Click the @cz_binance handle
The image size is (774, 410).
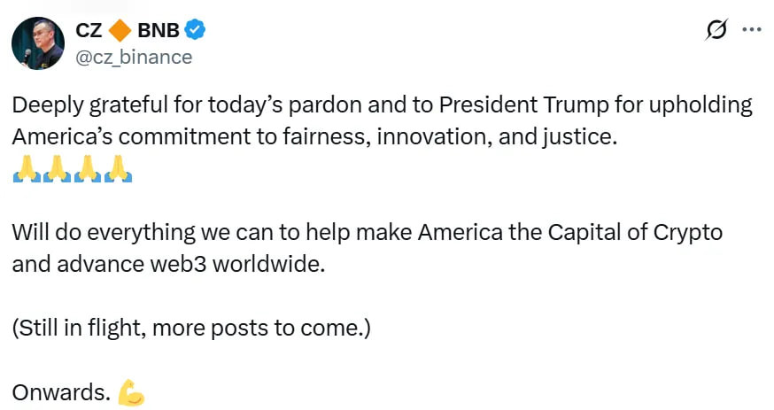135,57
